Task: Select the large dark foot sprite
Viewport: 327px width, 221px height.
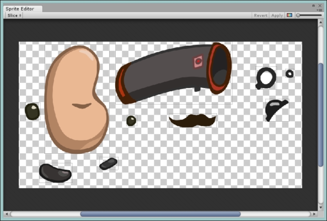Action: point(56,173)
